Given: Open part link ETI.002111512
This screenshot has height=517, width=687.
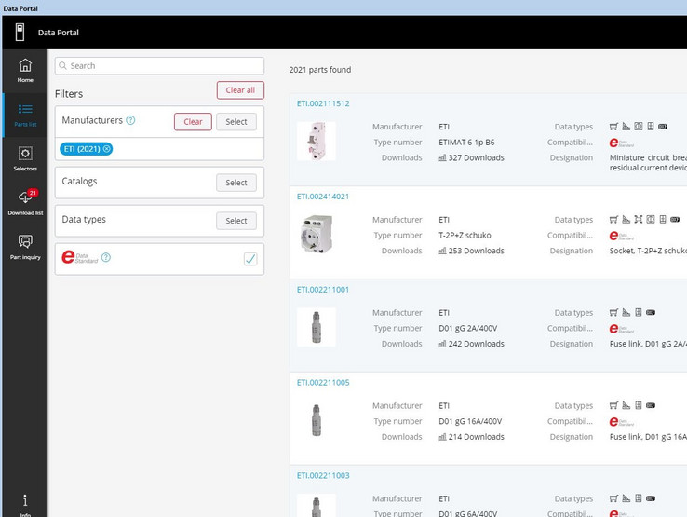Looking at the screenshot, I should (x=323, y=103).
